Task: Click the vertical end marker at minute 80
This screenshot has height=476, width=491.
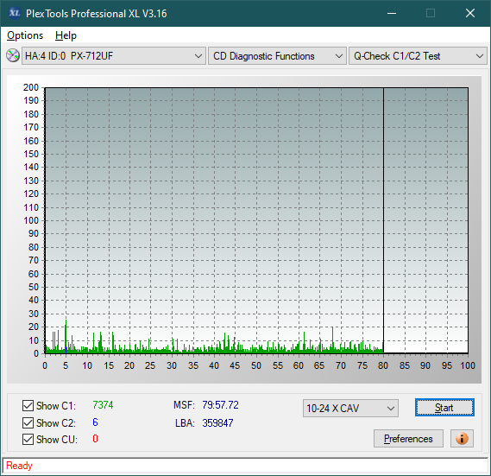Action: [383, 220]
